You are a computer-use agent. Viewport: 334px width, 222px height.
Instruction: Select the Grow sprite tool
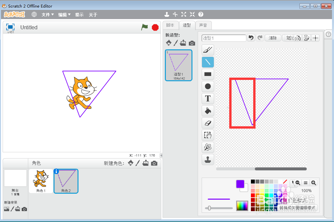[x=184, y=14]
